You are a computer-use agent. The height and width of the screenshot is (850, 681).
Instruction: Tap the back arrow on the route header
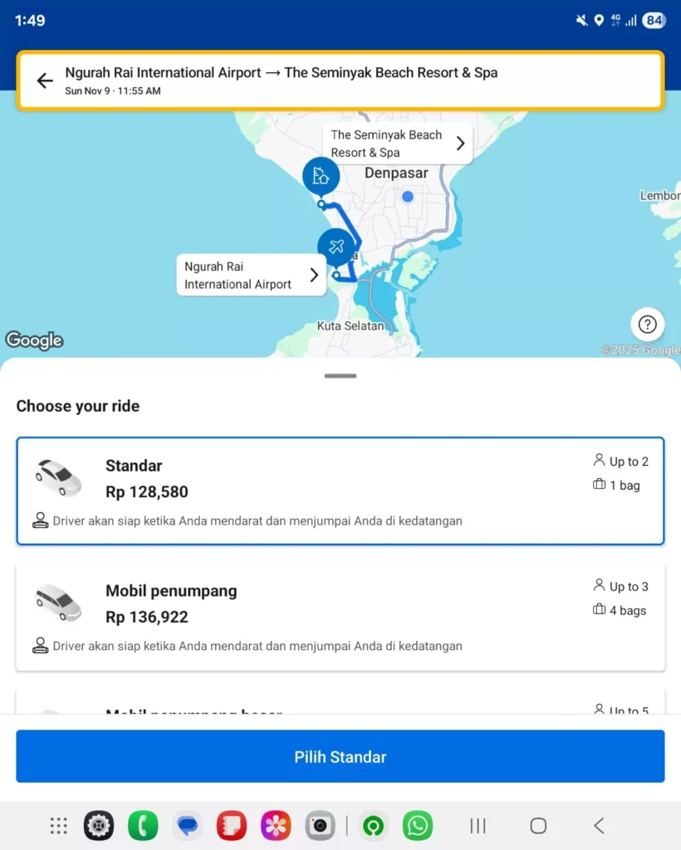pyautogui.click(x=44, y=80)
